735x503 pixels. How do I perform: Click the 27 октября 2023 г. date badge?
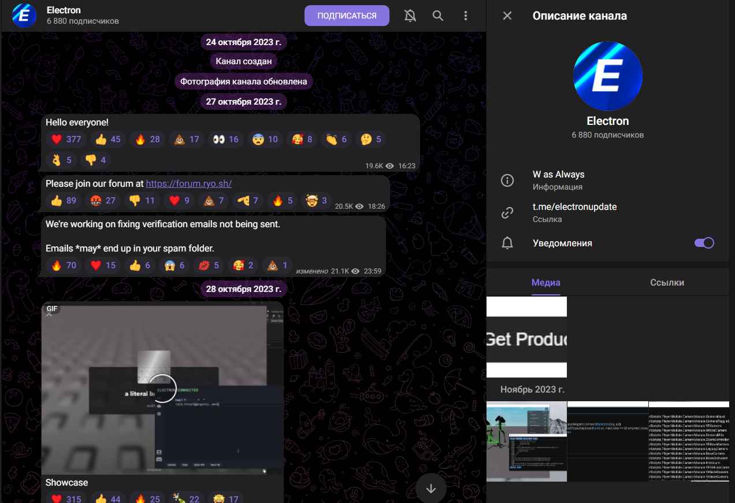coord(244,101)
